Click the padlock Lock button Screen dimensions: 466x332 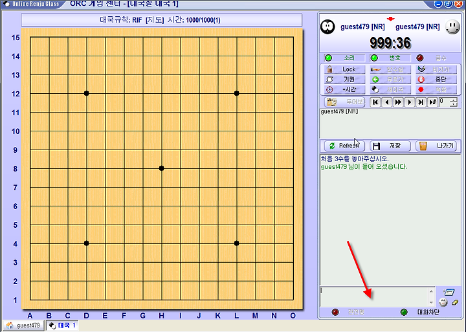point(345,69)
